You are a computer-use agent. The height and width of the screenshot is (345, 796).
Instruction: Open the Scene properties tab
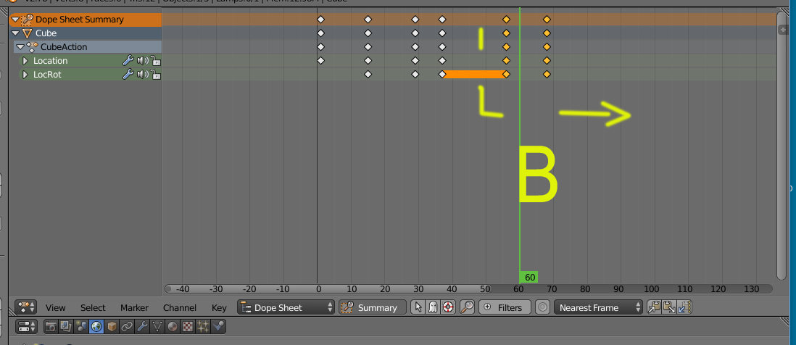(81, 326)
